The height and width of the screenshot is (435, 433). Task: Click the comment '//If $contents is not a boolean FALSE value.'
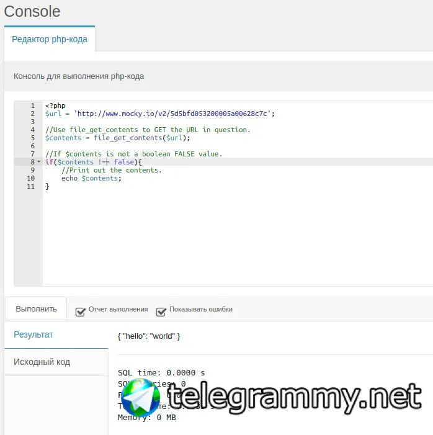pyautogui.click(x=134, y=154)
